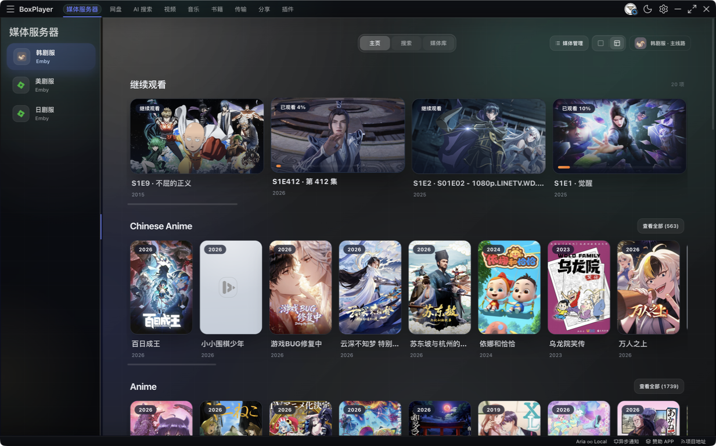The width and height of the screenshot is (716, 446).
Task: Open settings via the gear icon
Action: click(x=663, y=9)
